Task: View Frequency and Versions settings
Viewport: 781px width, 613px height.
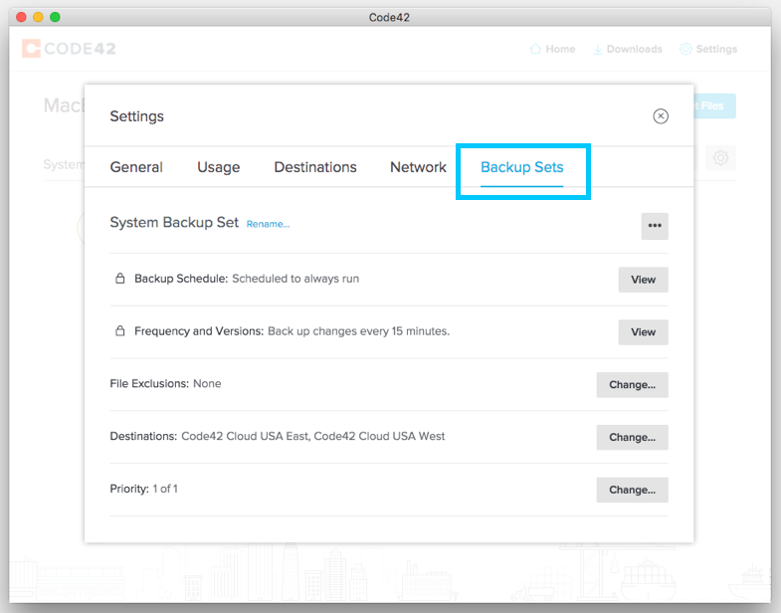Action: pos(644,332)
